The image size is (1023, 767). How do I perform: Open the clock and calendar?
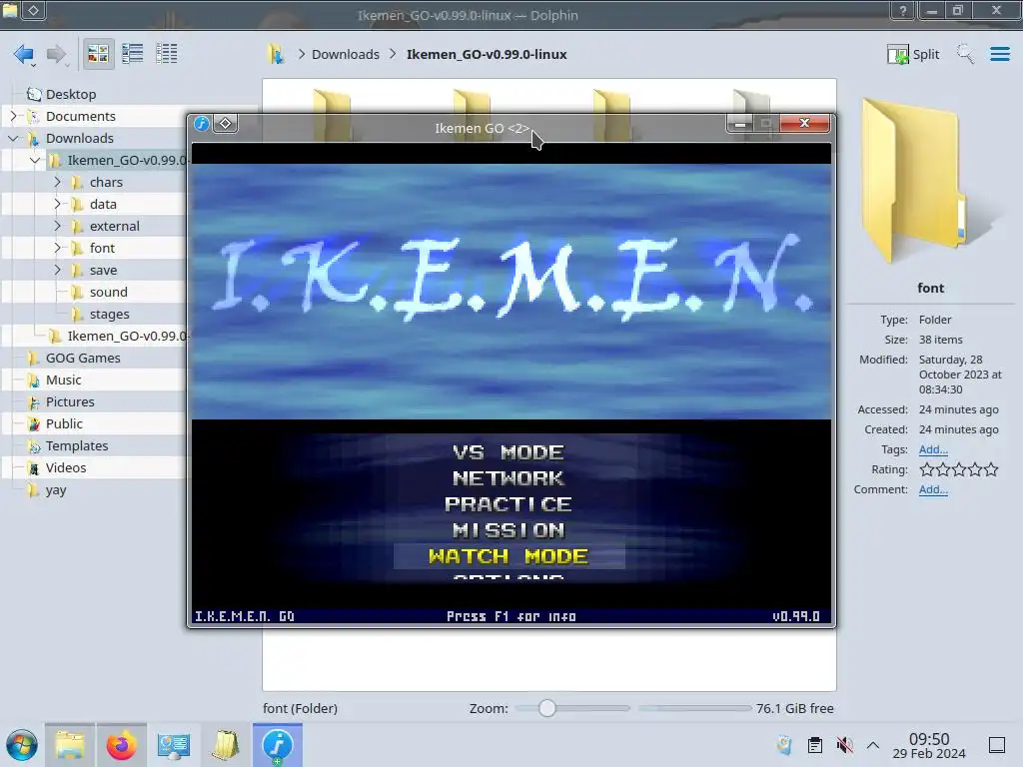(929, 745)
